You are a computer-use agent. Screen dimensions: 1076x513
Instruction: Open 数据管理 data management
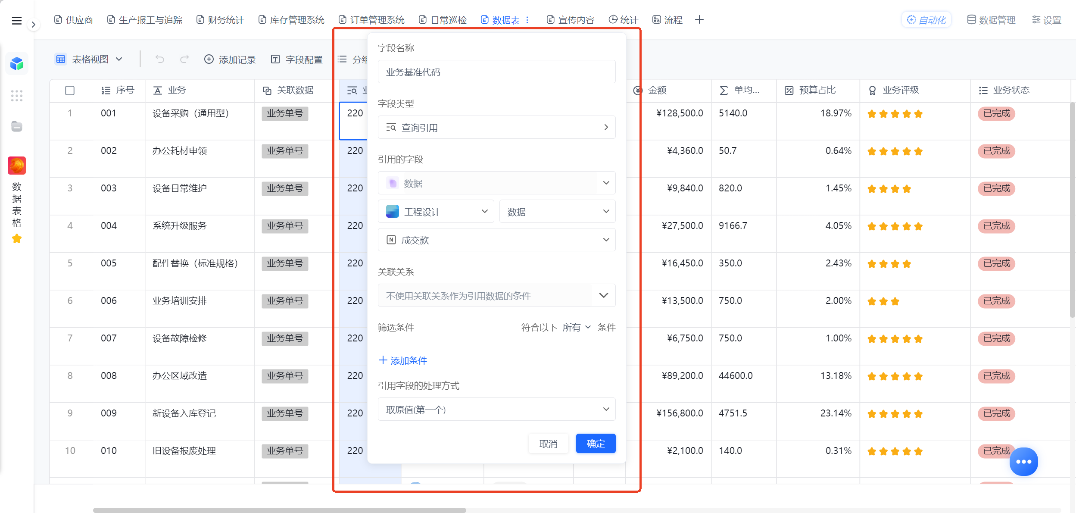point(991,20)
